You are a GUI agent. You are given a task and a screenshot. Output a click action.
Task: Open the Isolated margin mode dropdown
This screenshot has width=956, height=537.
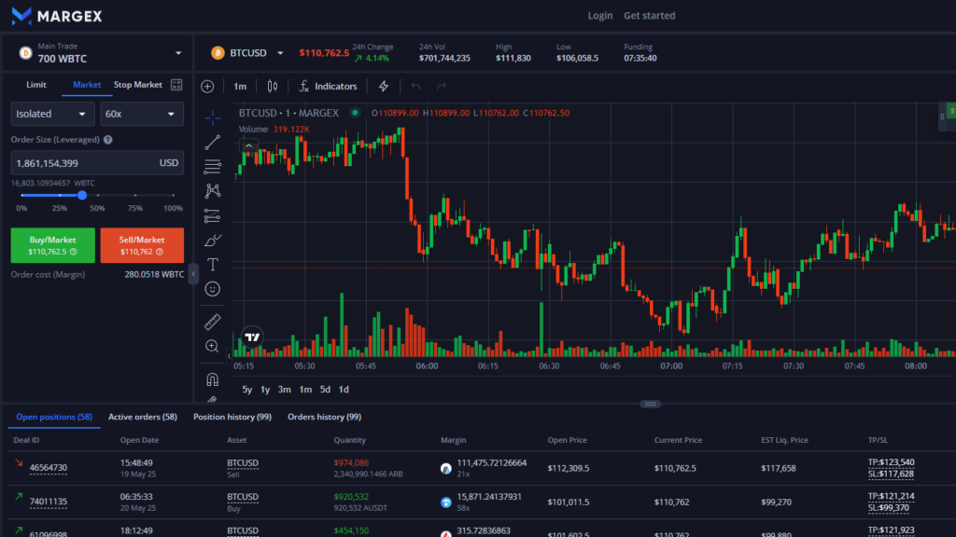[x=52, y=114]
